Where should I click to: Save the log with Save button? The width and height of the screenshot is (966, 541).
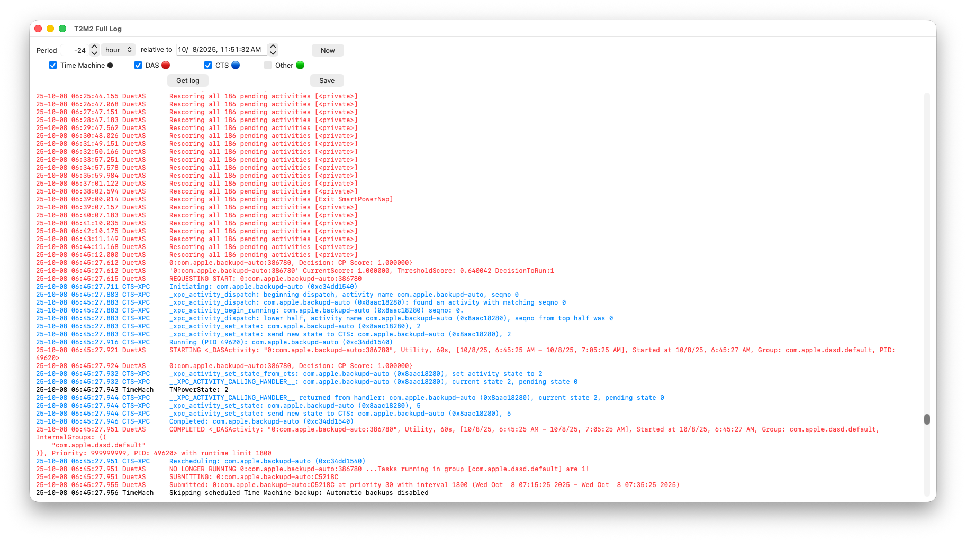tap(327, 80)
